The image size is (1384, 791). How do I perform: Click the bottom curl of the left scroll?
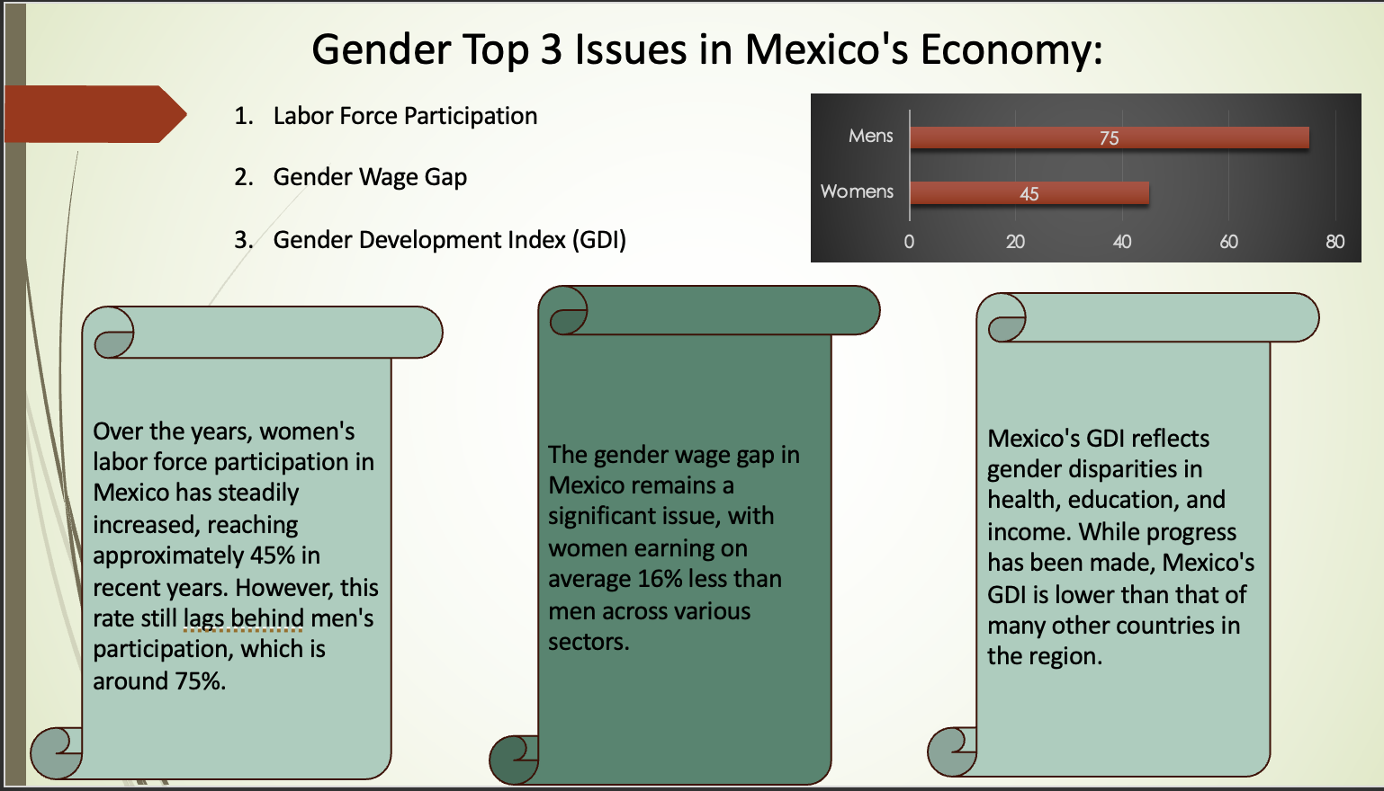click(x=58, y=753)
